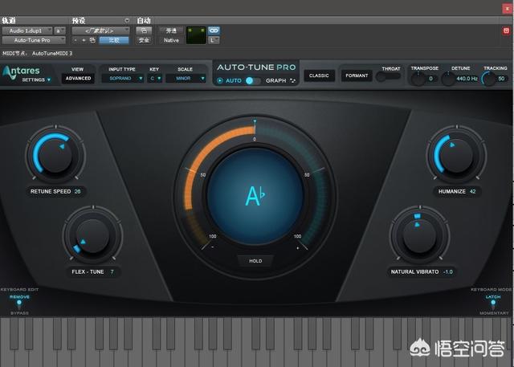Select the GRAPH mode label
Viewport: 514px width, 367px height.
click(276, 80)
